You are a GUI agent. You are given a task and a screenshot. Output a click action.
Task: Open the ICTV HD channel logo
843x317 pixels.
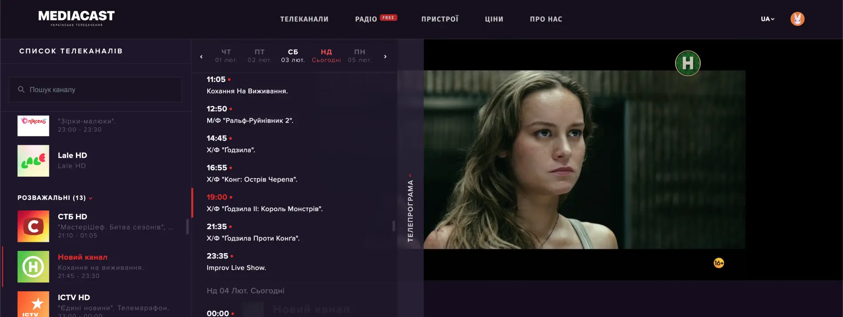tap(33, 304)
